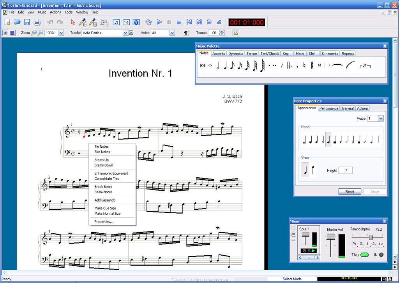Click the zoom out magnifier icon
The image size is (399, 283).
coord(34,33)
